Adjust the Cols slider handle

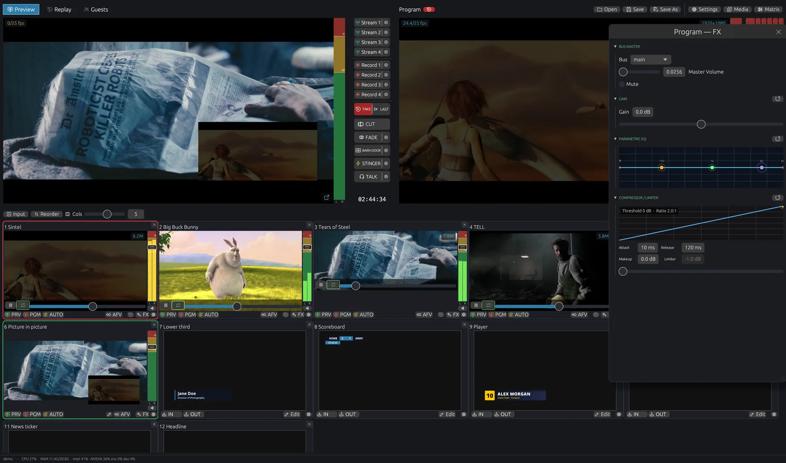click(107, 214)
